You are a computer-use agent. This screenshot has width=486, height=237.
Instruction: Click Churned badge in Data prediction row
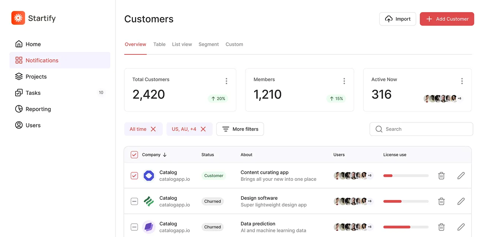click(x=212, y=227)
